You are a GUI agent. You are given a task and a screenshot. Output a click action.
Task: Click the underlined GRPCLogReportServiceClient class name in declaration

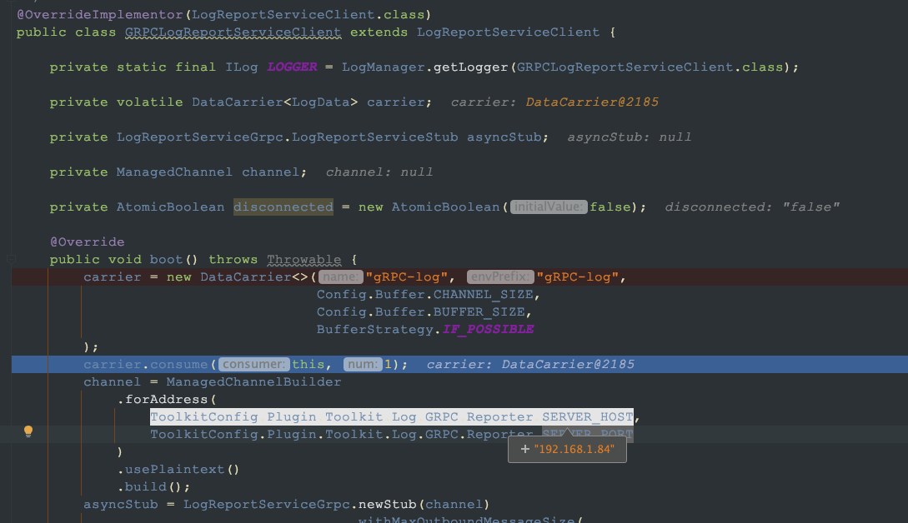pyautogui.click(x=233, y=32)
